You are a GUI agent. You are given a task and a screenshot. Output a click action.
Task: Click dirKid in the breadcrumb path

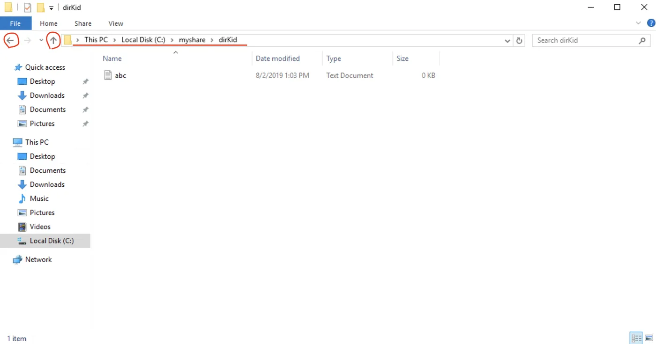(x=228, y=40)
